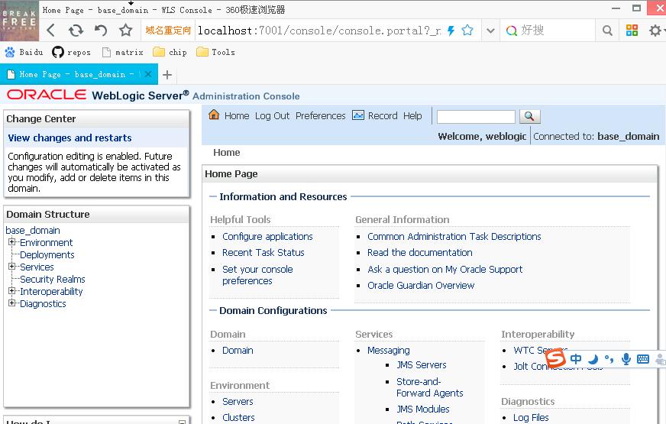Expand the Services tree node
The image size is (666, 424).
click(12, 267)
